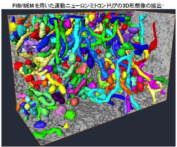Click the small black squiggle on the floor

pyautogui.click(x=61, y=126)
